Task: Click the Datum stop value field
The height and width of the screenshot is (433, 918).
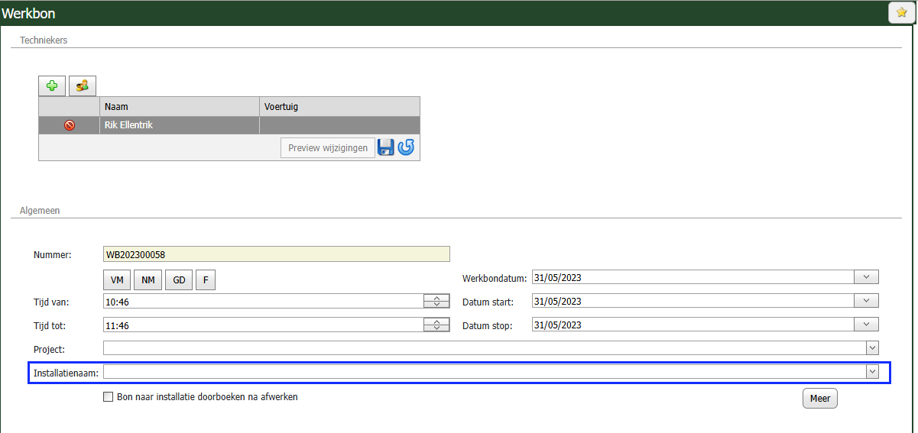Action: 693,325
